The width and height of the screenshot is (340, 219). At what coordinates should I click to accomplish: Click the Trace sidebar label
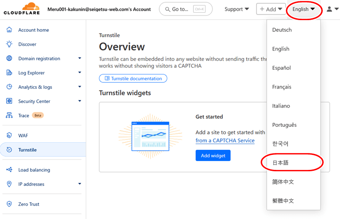(24, 116)
